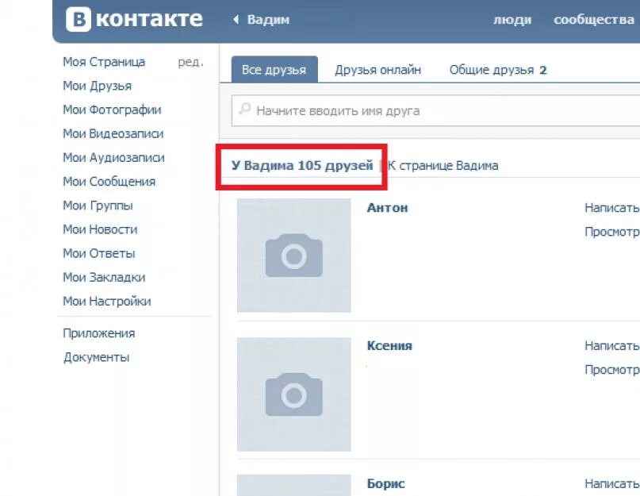This screenshot has height=496, width=640.
Task: Open Документы in sidebar
Action: [96, 357]
